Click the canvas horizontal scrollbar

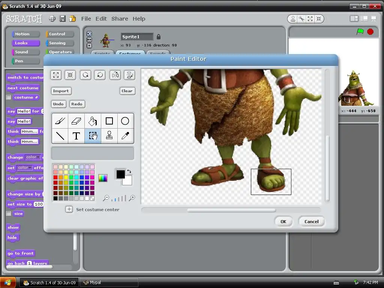[x=231, y=210]
